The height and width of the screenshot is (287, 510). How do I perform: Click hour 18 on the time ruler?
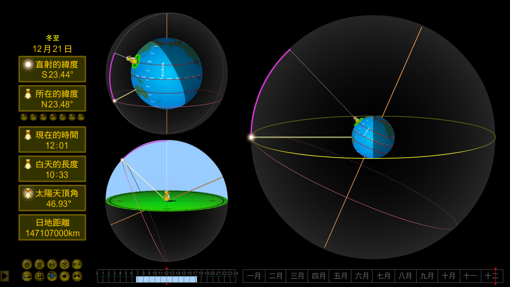click(x=201, y=273)
